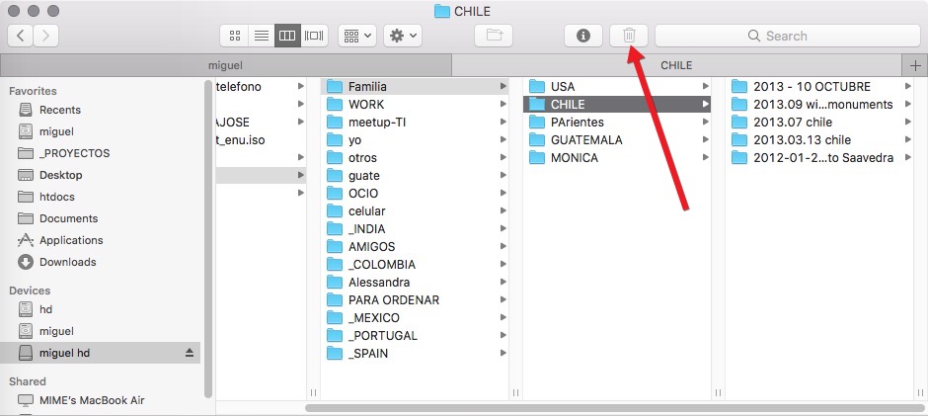Switch to the CHILE tab

[x=676, y=65]
